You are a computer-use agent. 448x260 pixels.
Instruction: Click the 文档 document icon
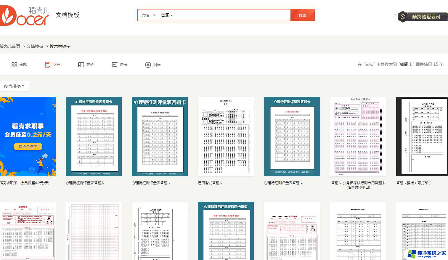pyautogui.click(x=47, y=65)
